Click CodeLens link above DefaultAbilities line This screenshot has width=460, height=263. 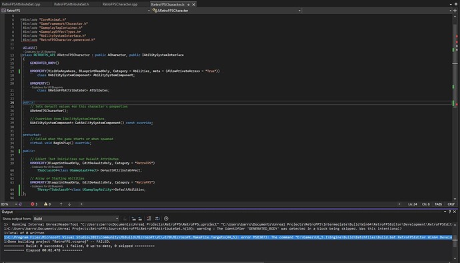point(47,186)
